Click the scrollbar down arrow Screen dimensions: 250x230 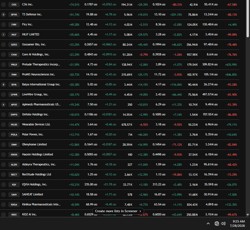tap(248, 215)
